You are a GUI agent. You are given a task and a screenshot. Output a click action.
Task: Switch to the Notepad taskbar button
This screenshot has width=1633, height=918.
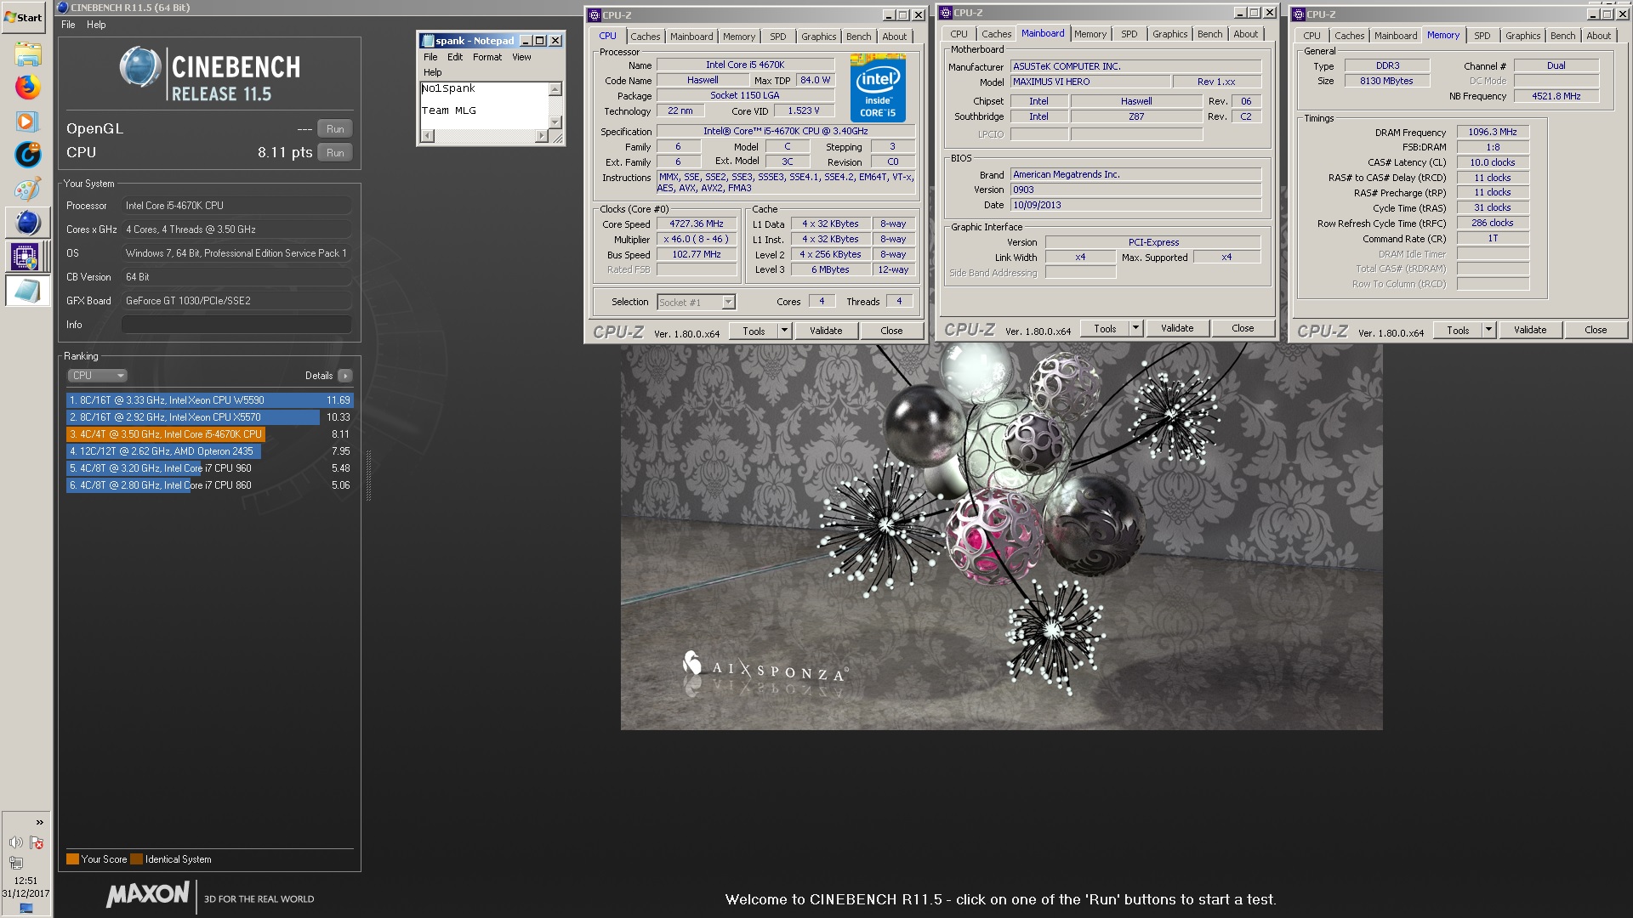tap(27, 291)
